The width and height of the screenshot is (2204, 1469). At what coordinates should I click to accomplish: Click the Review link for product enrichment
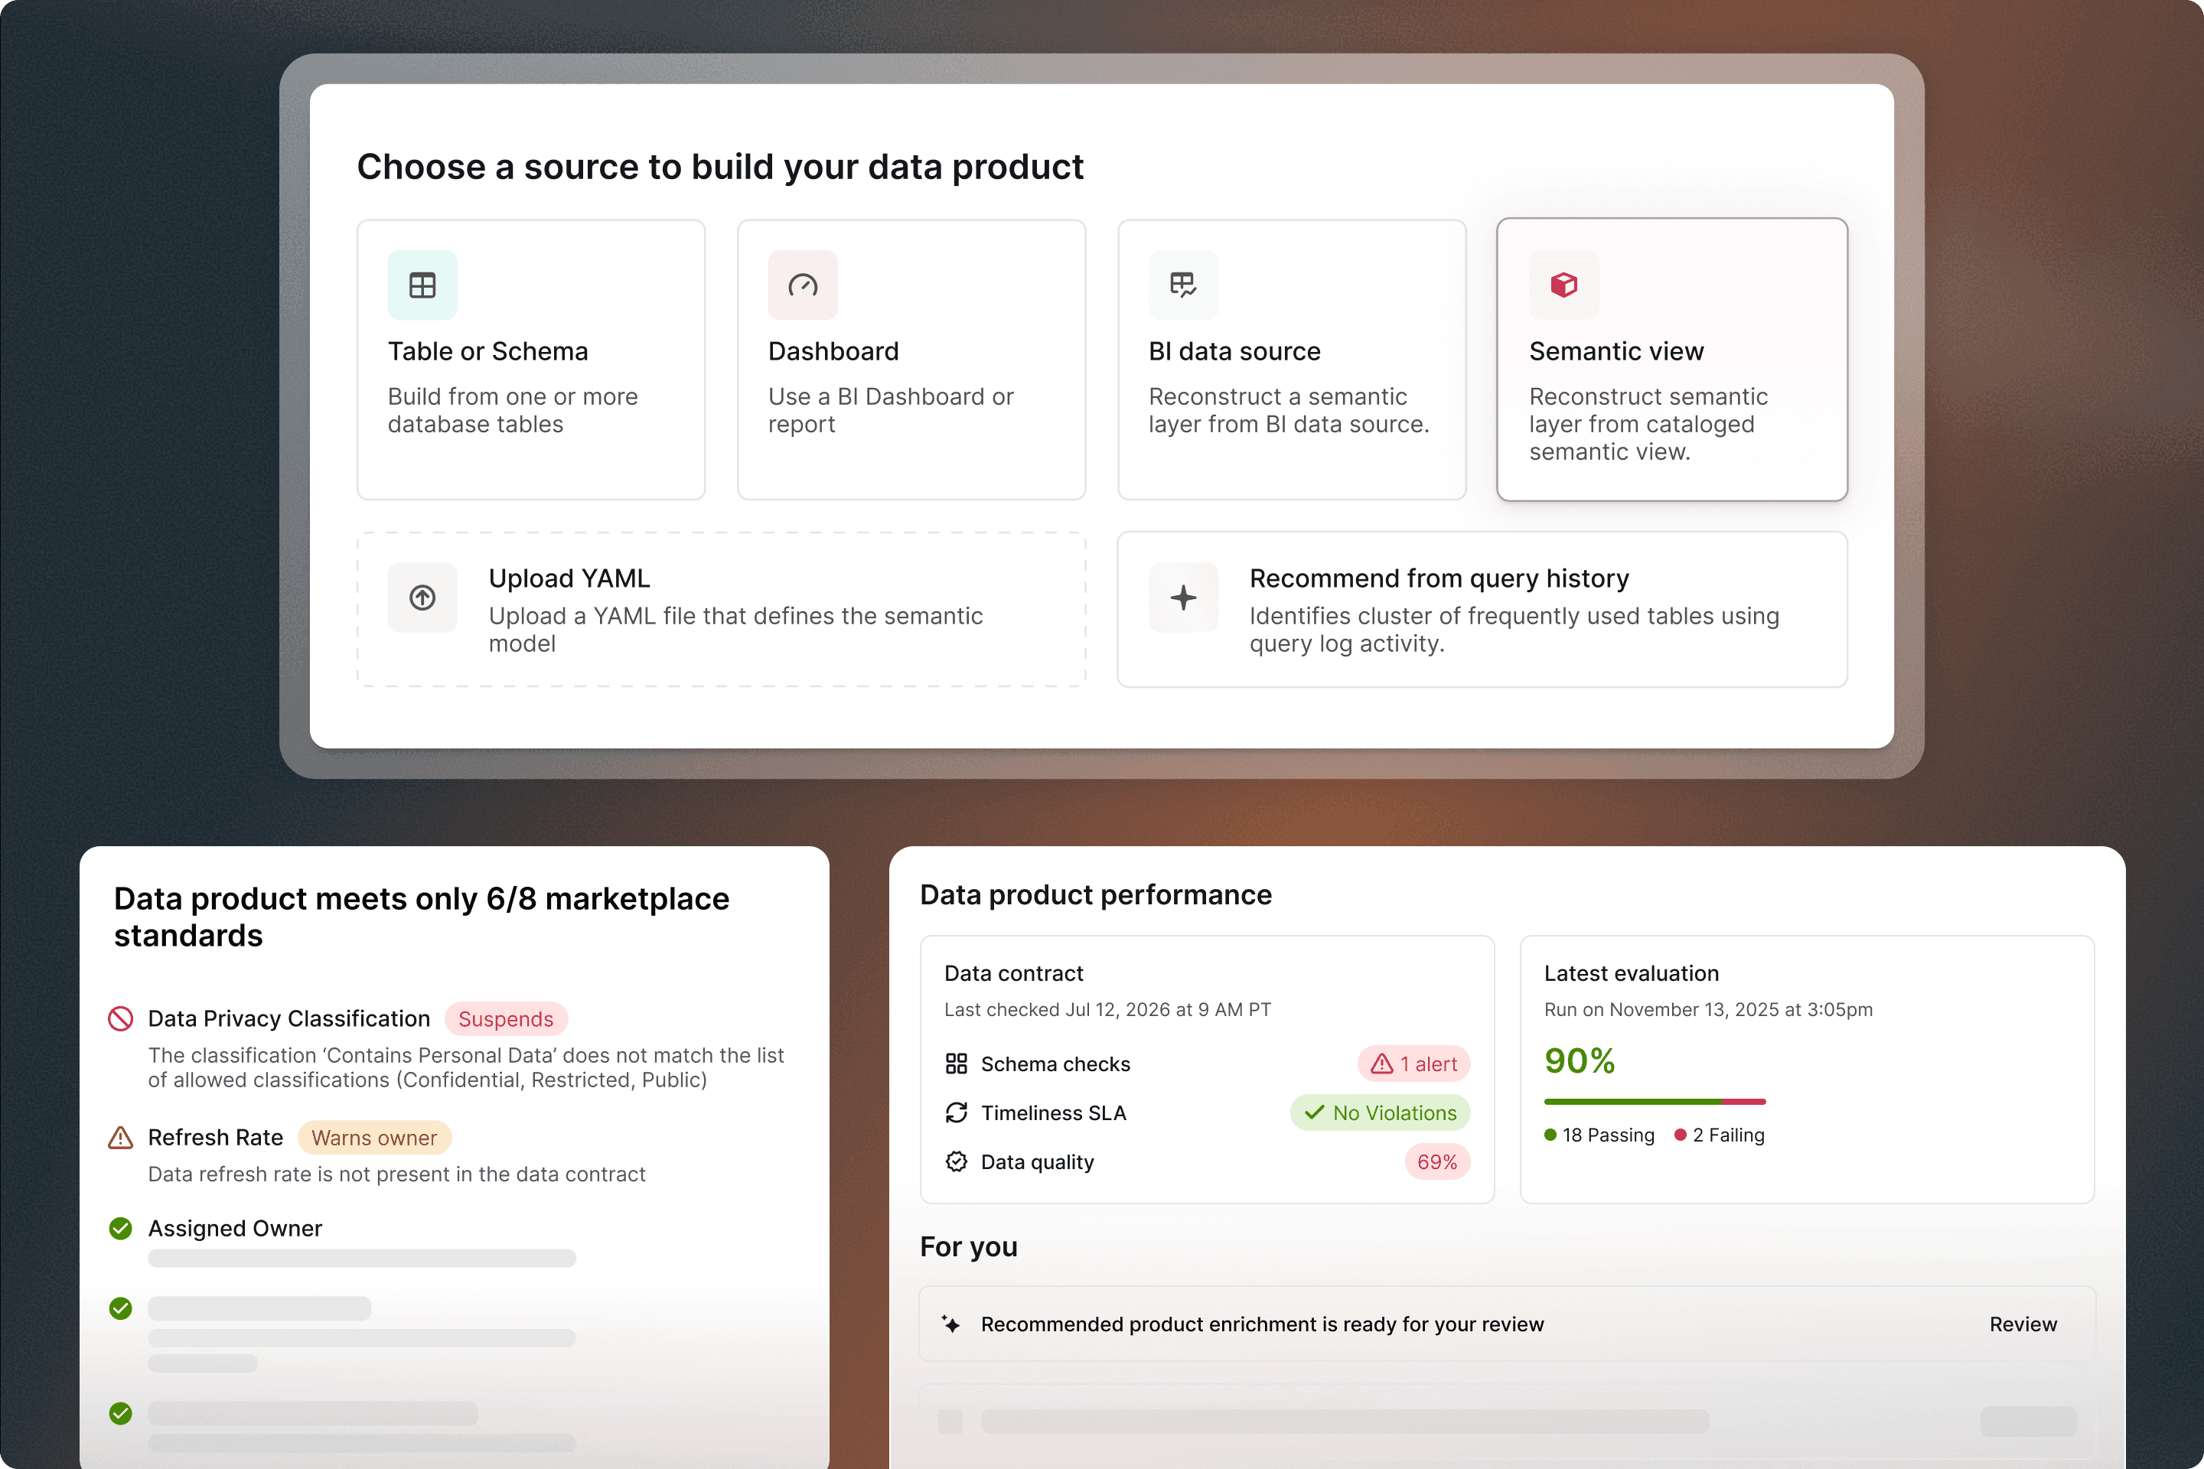[2023, 1324]
